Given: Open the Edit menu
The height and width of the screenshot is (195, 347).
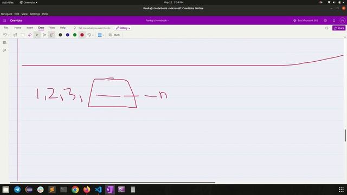Looking at the screenshot, I should click(x=17, y=14).
